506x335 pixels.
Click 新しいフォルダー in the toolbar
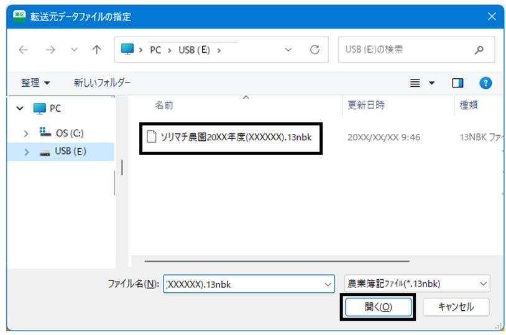102,83
